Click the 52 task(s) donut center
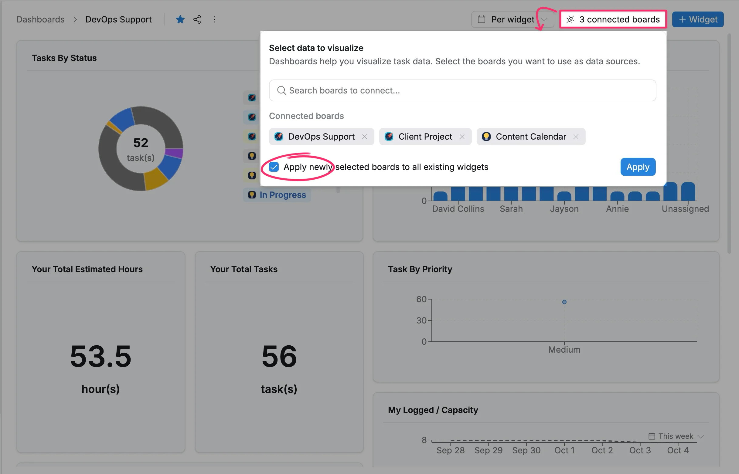The width and height of the screenshot is (739, 474). pyautogui.click(x=141, y=149)
